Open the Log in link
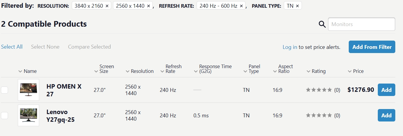403x136 pixels. [x=290, y=47]
